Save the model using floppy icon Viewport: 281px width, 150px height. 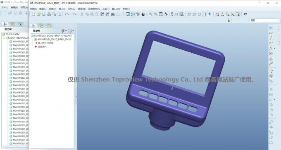(x=44, y=14)
